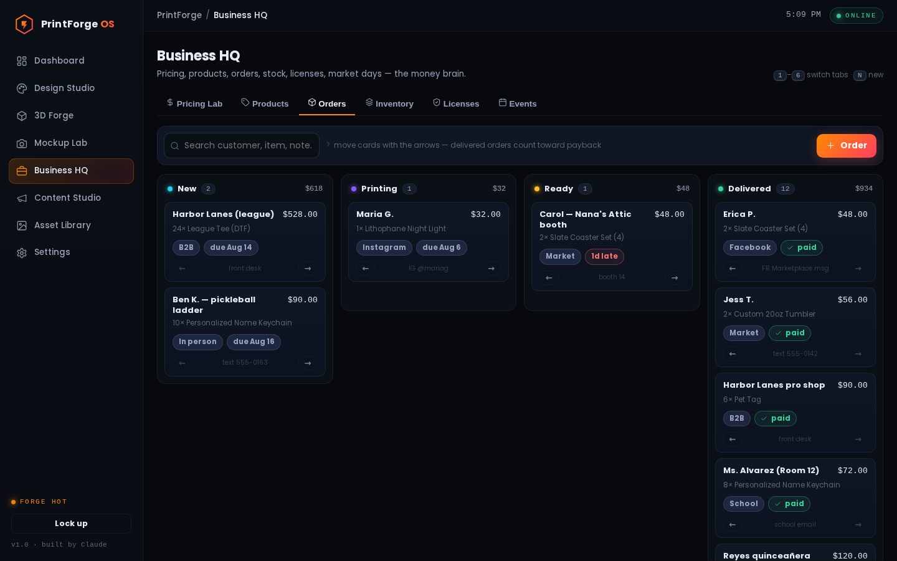Move Harbor Lanes (league) card right

308,269
